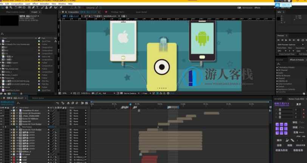
Task: Open the Composition menu
Action: tap(17, 4)
